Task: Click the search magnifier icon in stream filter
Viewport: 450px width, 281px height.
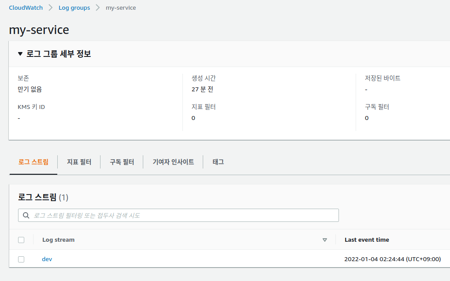Action: (26, 215)
